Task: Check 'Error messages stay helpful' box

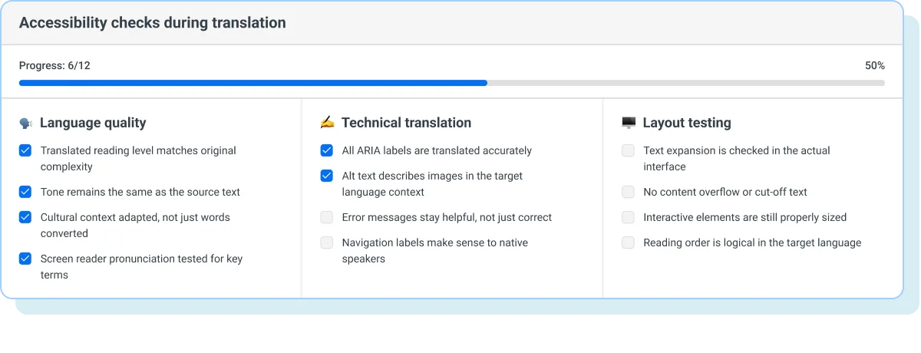Action: (327, 217)
